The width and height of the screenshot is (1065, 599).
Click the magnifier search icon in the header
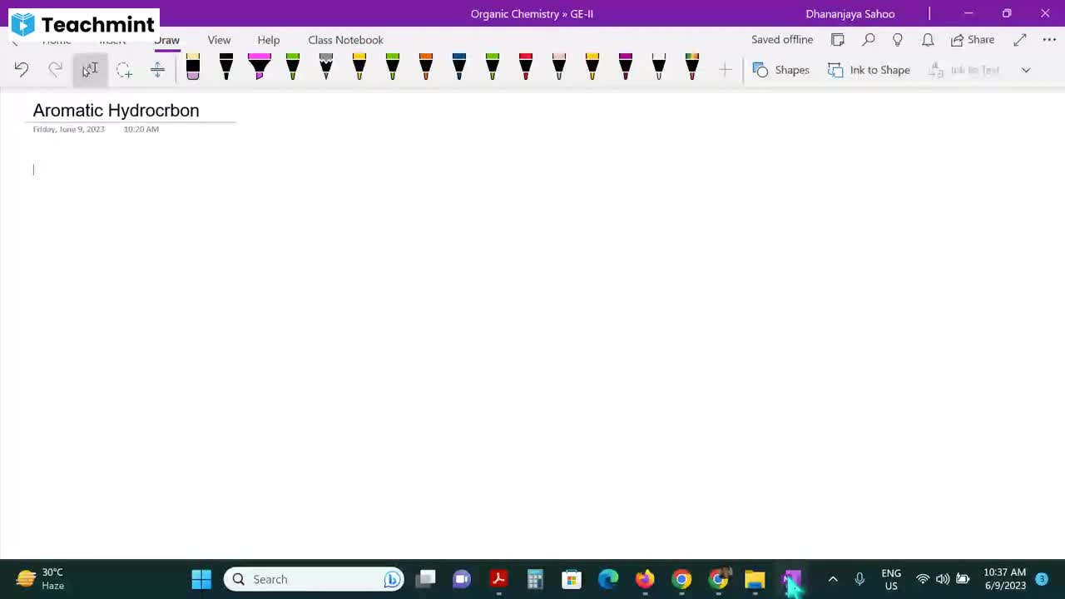click(868, 40)
